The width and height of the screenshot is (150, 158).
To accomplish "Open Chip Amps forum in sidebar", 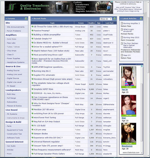I will [x=12, y=51].
